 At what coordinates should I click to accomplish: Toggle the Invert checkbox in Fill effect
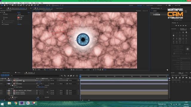[x=18, y=19]
